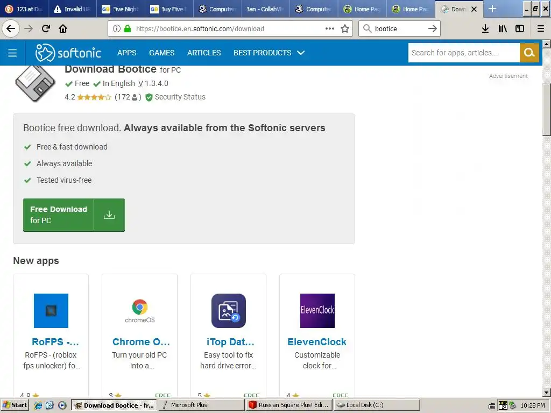Open the Articles menu on Softonic

click(x=204, y=53)
